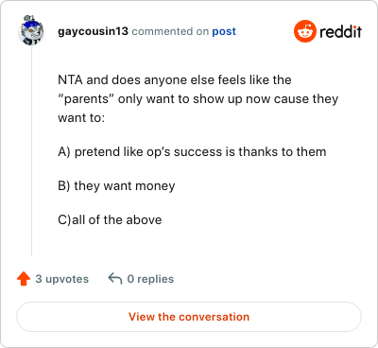Open the gaycousin13 username profile link
This screenshot has width=378, height=348.
pos(93,31)
